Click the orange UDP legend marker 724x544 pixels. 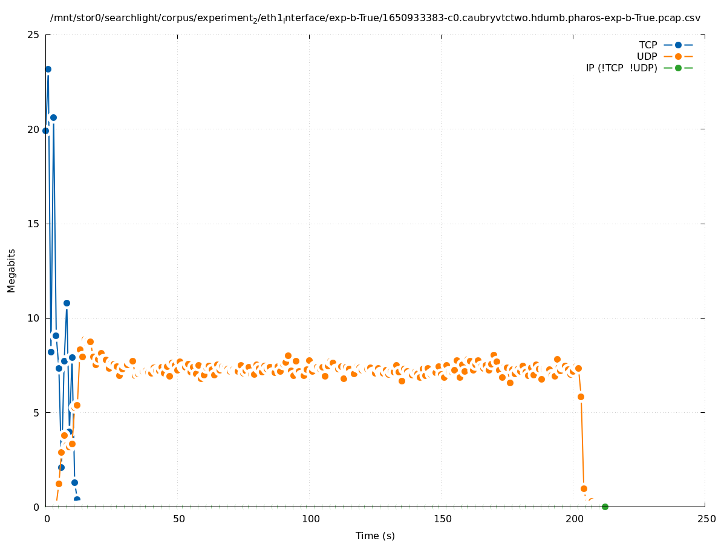pos(678,56)
